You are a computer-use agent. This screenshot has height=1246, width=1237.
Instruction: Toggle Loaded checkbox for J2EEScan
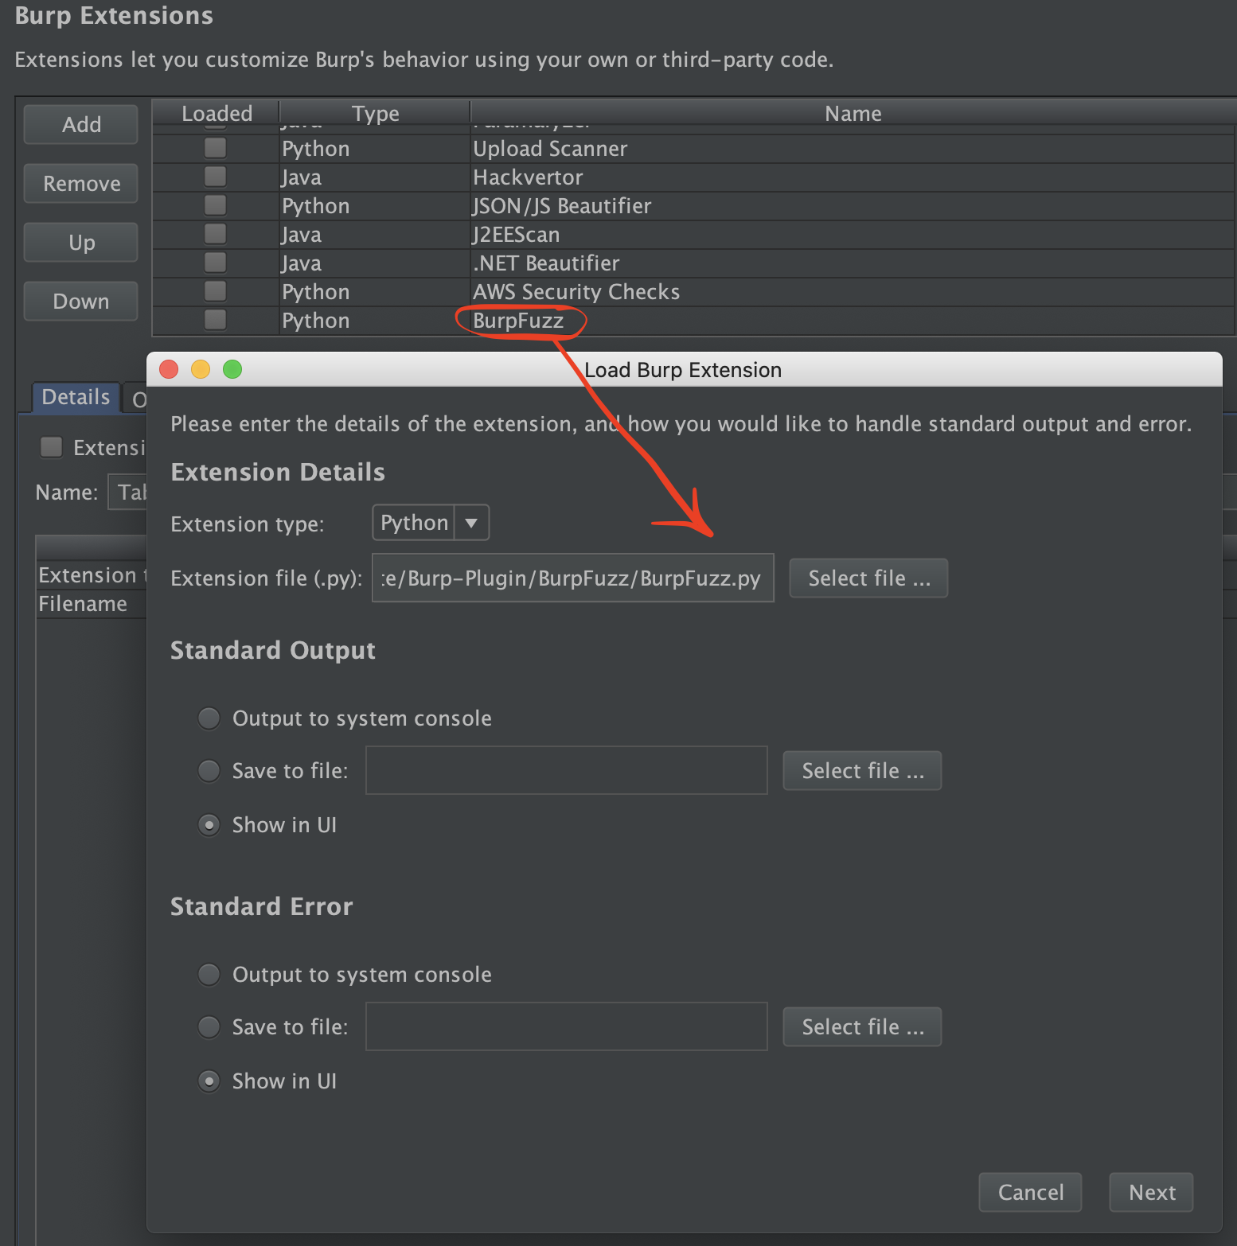point(215,234)
